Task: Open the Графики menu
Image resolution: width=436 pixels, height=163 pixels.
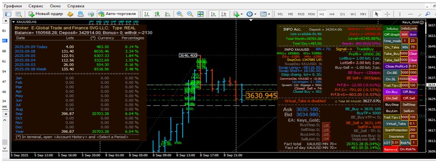Action: point(13,6)
